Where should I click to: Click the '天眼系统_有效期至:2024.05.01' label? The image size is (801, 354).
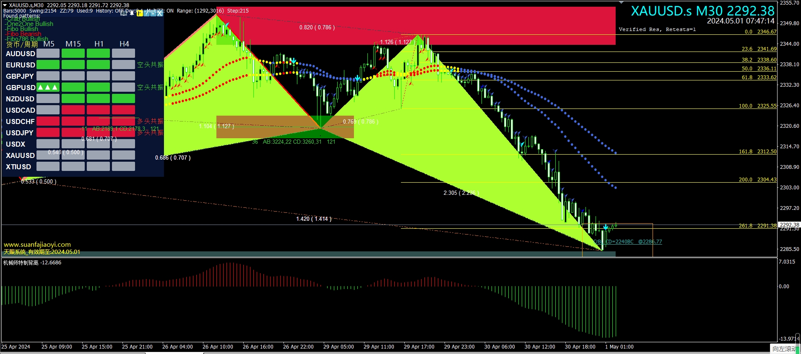coord(42,252)
